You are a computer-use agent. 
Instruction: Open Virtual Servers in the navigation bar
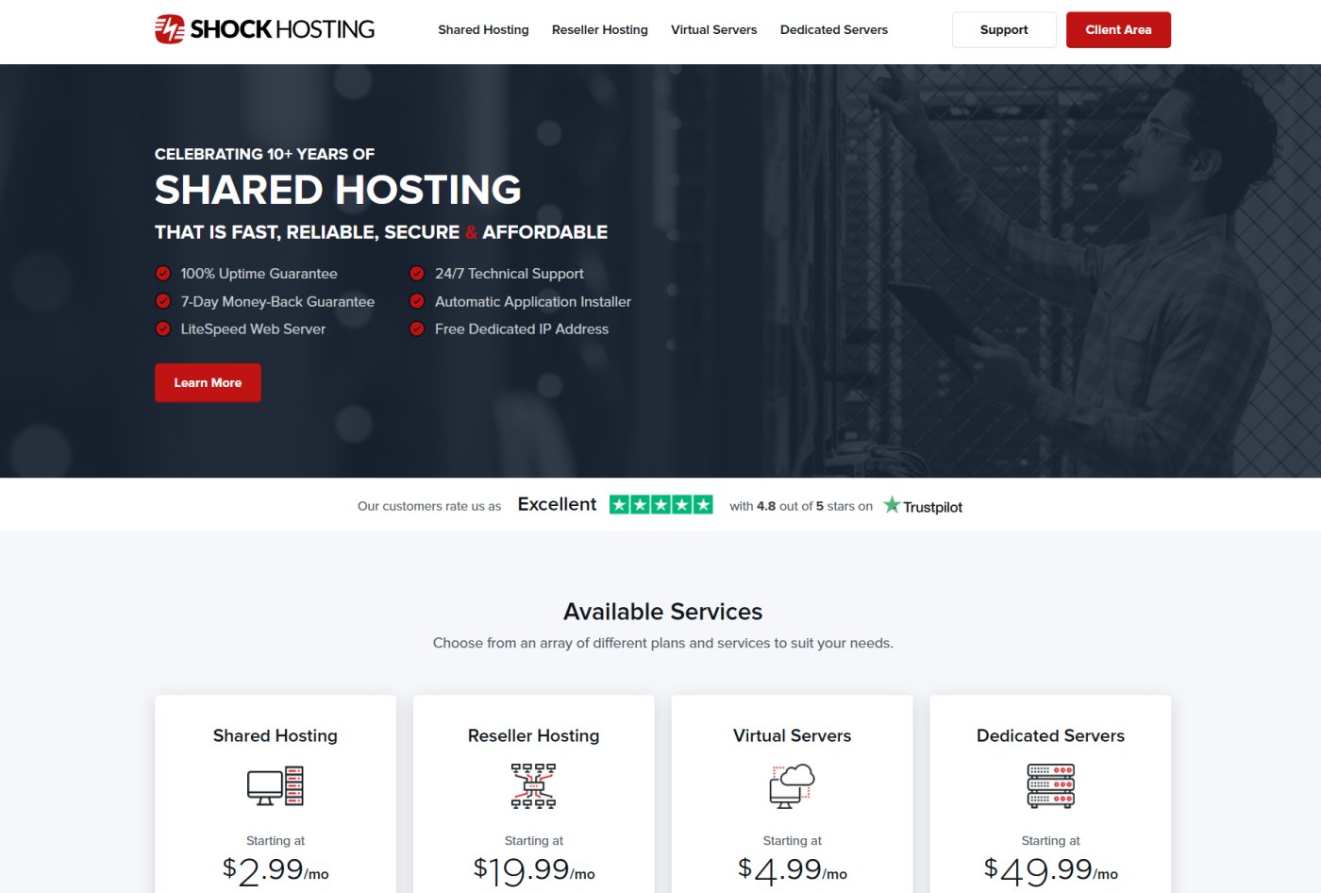point(713,29)
